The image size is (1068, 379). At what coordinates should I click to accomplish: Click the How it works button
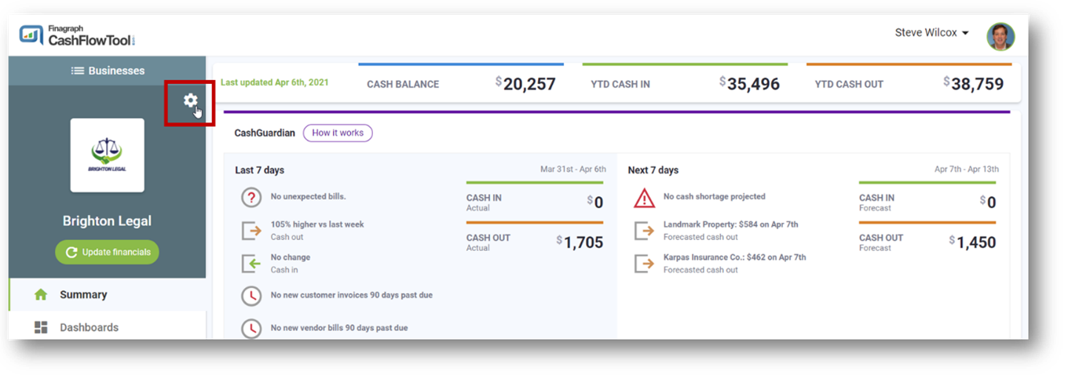[338, 133]
